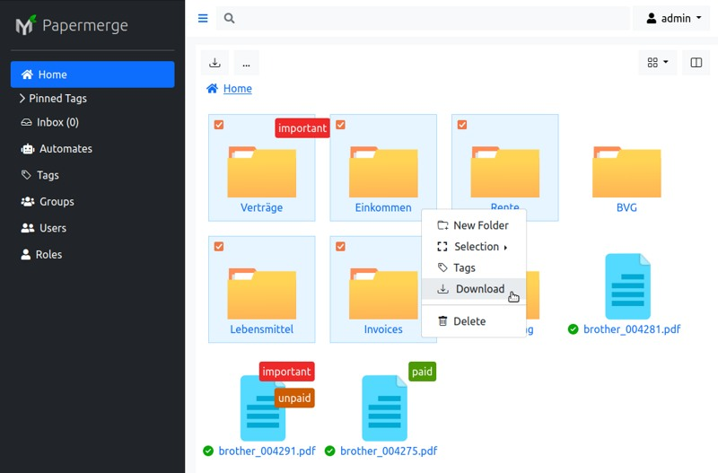This screenshot has height=473, width=718.
Task: Choose Download from the context menu
Action: pyautogui.click(x=479, y=289)
